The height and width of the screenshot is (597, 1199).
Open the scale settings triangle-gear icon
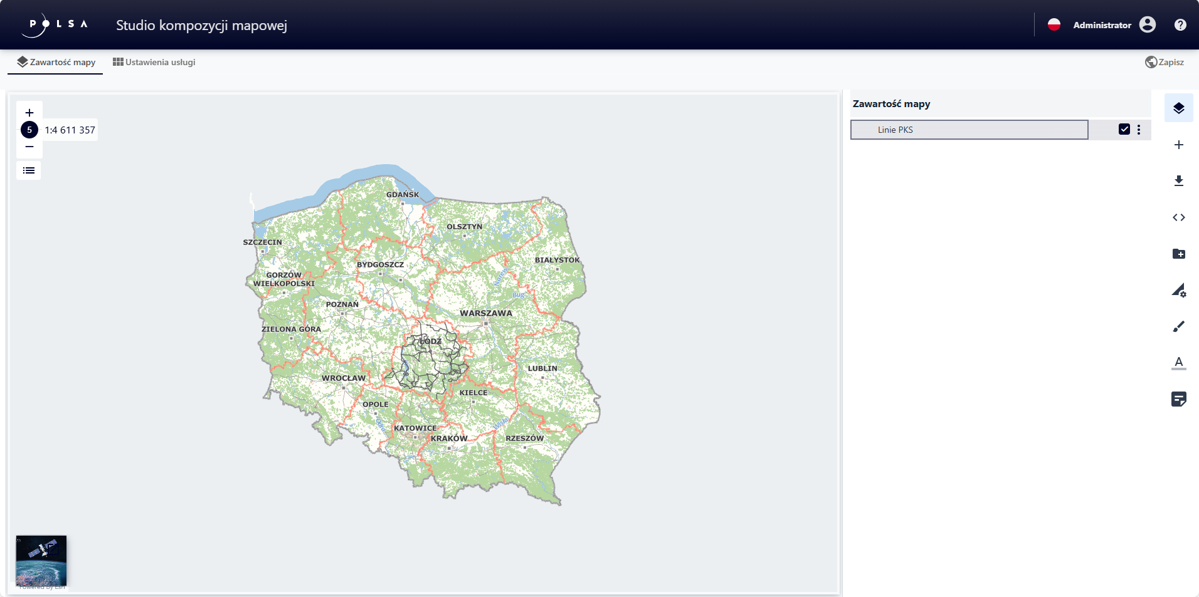(x=1178, y=290)
